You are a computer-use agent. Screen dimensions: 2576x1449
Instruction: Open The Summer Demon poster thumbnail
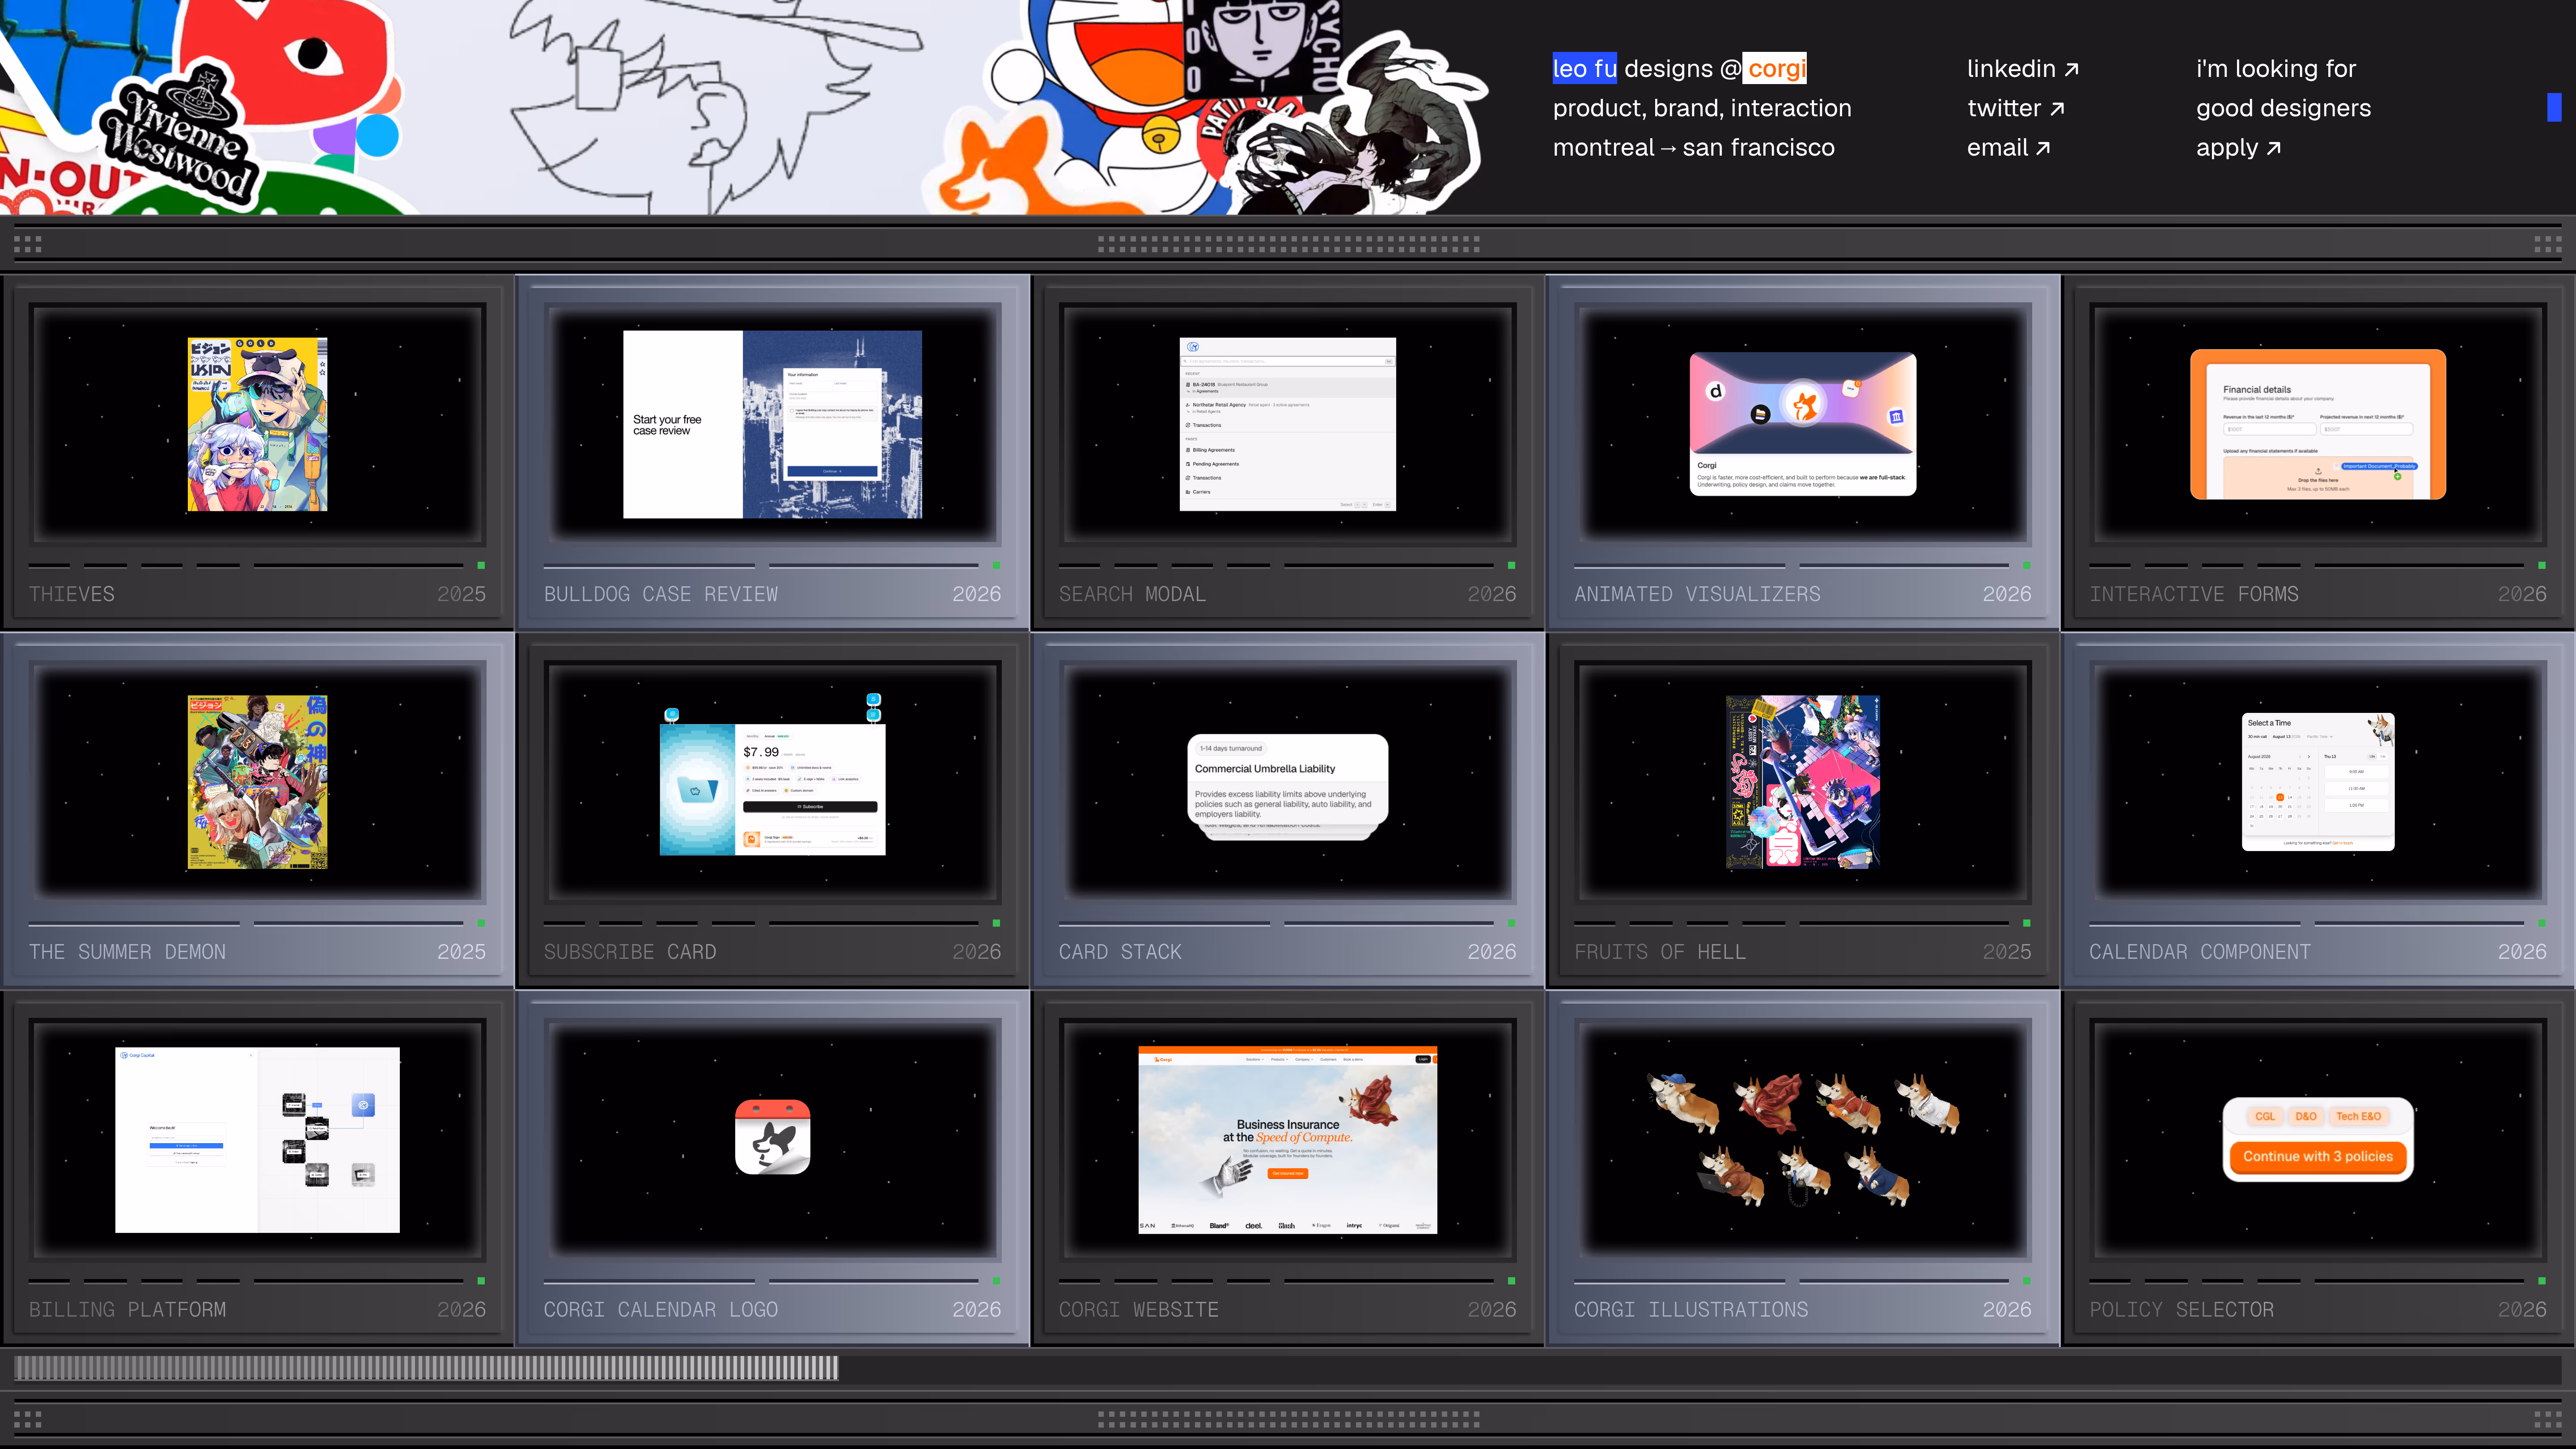257,782
